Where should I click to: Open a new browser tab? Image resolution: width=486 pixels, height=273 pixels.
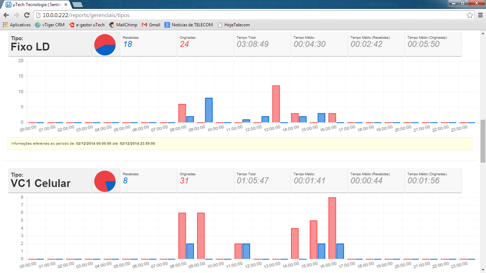(x=77, y=5)
